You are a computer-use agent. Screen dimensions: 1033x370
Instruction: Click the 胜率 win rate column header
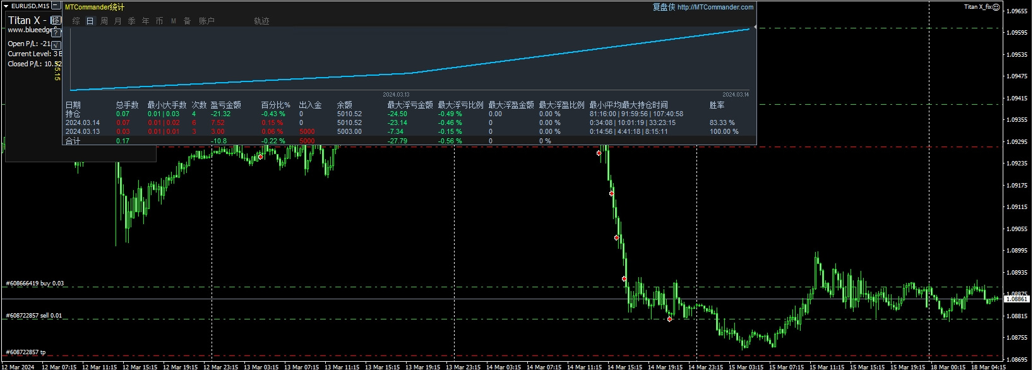point(717,105)
